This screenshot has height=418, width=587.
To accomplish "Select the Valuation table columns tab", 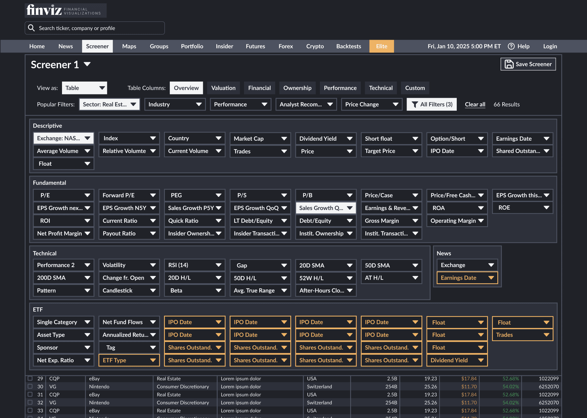I will click(223, 88).
